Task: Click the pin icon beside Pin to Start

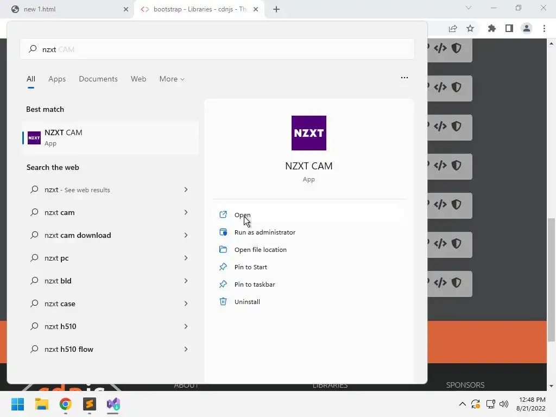Action: (x=223, y=267)
